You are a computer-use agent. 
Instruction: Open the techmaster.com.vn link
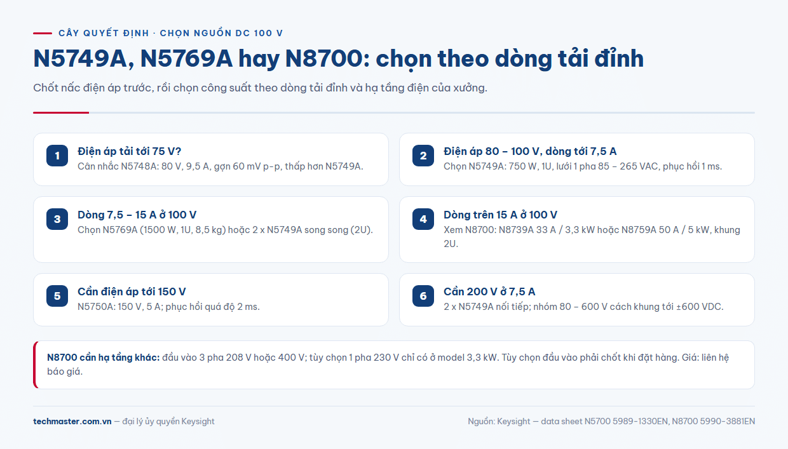pyautogui.click(x=72, y=421)
